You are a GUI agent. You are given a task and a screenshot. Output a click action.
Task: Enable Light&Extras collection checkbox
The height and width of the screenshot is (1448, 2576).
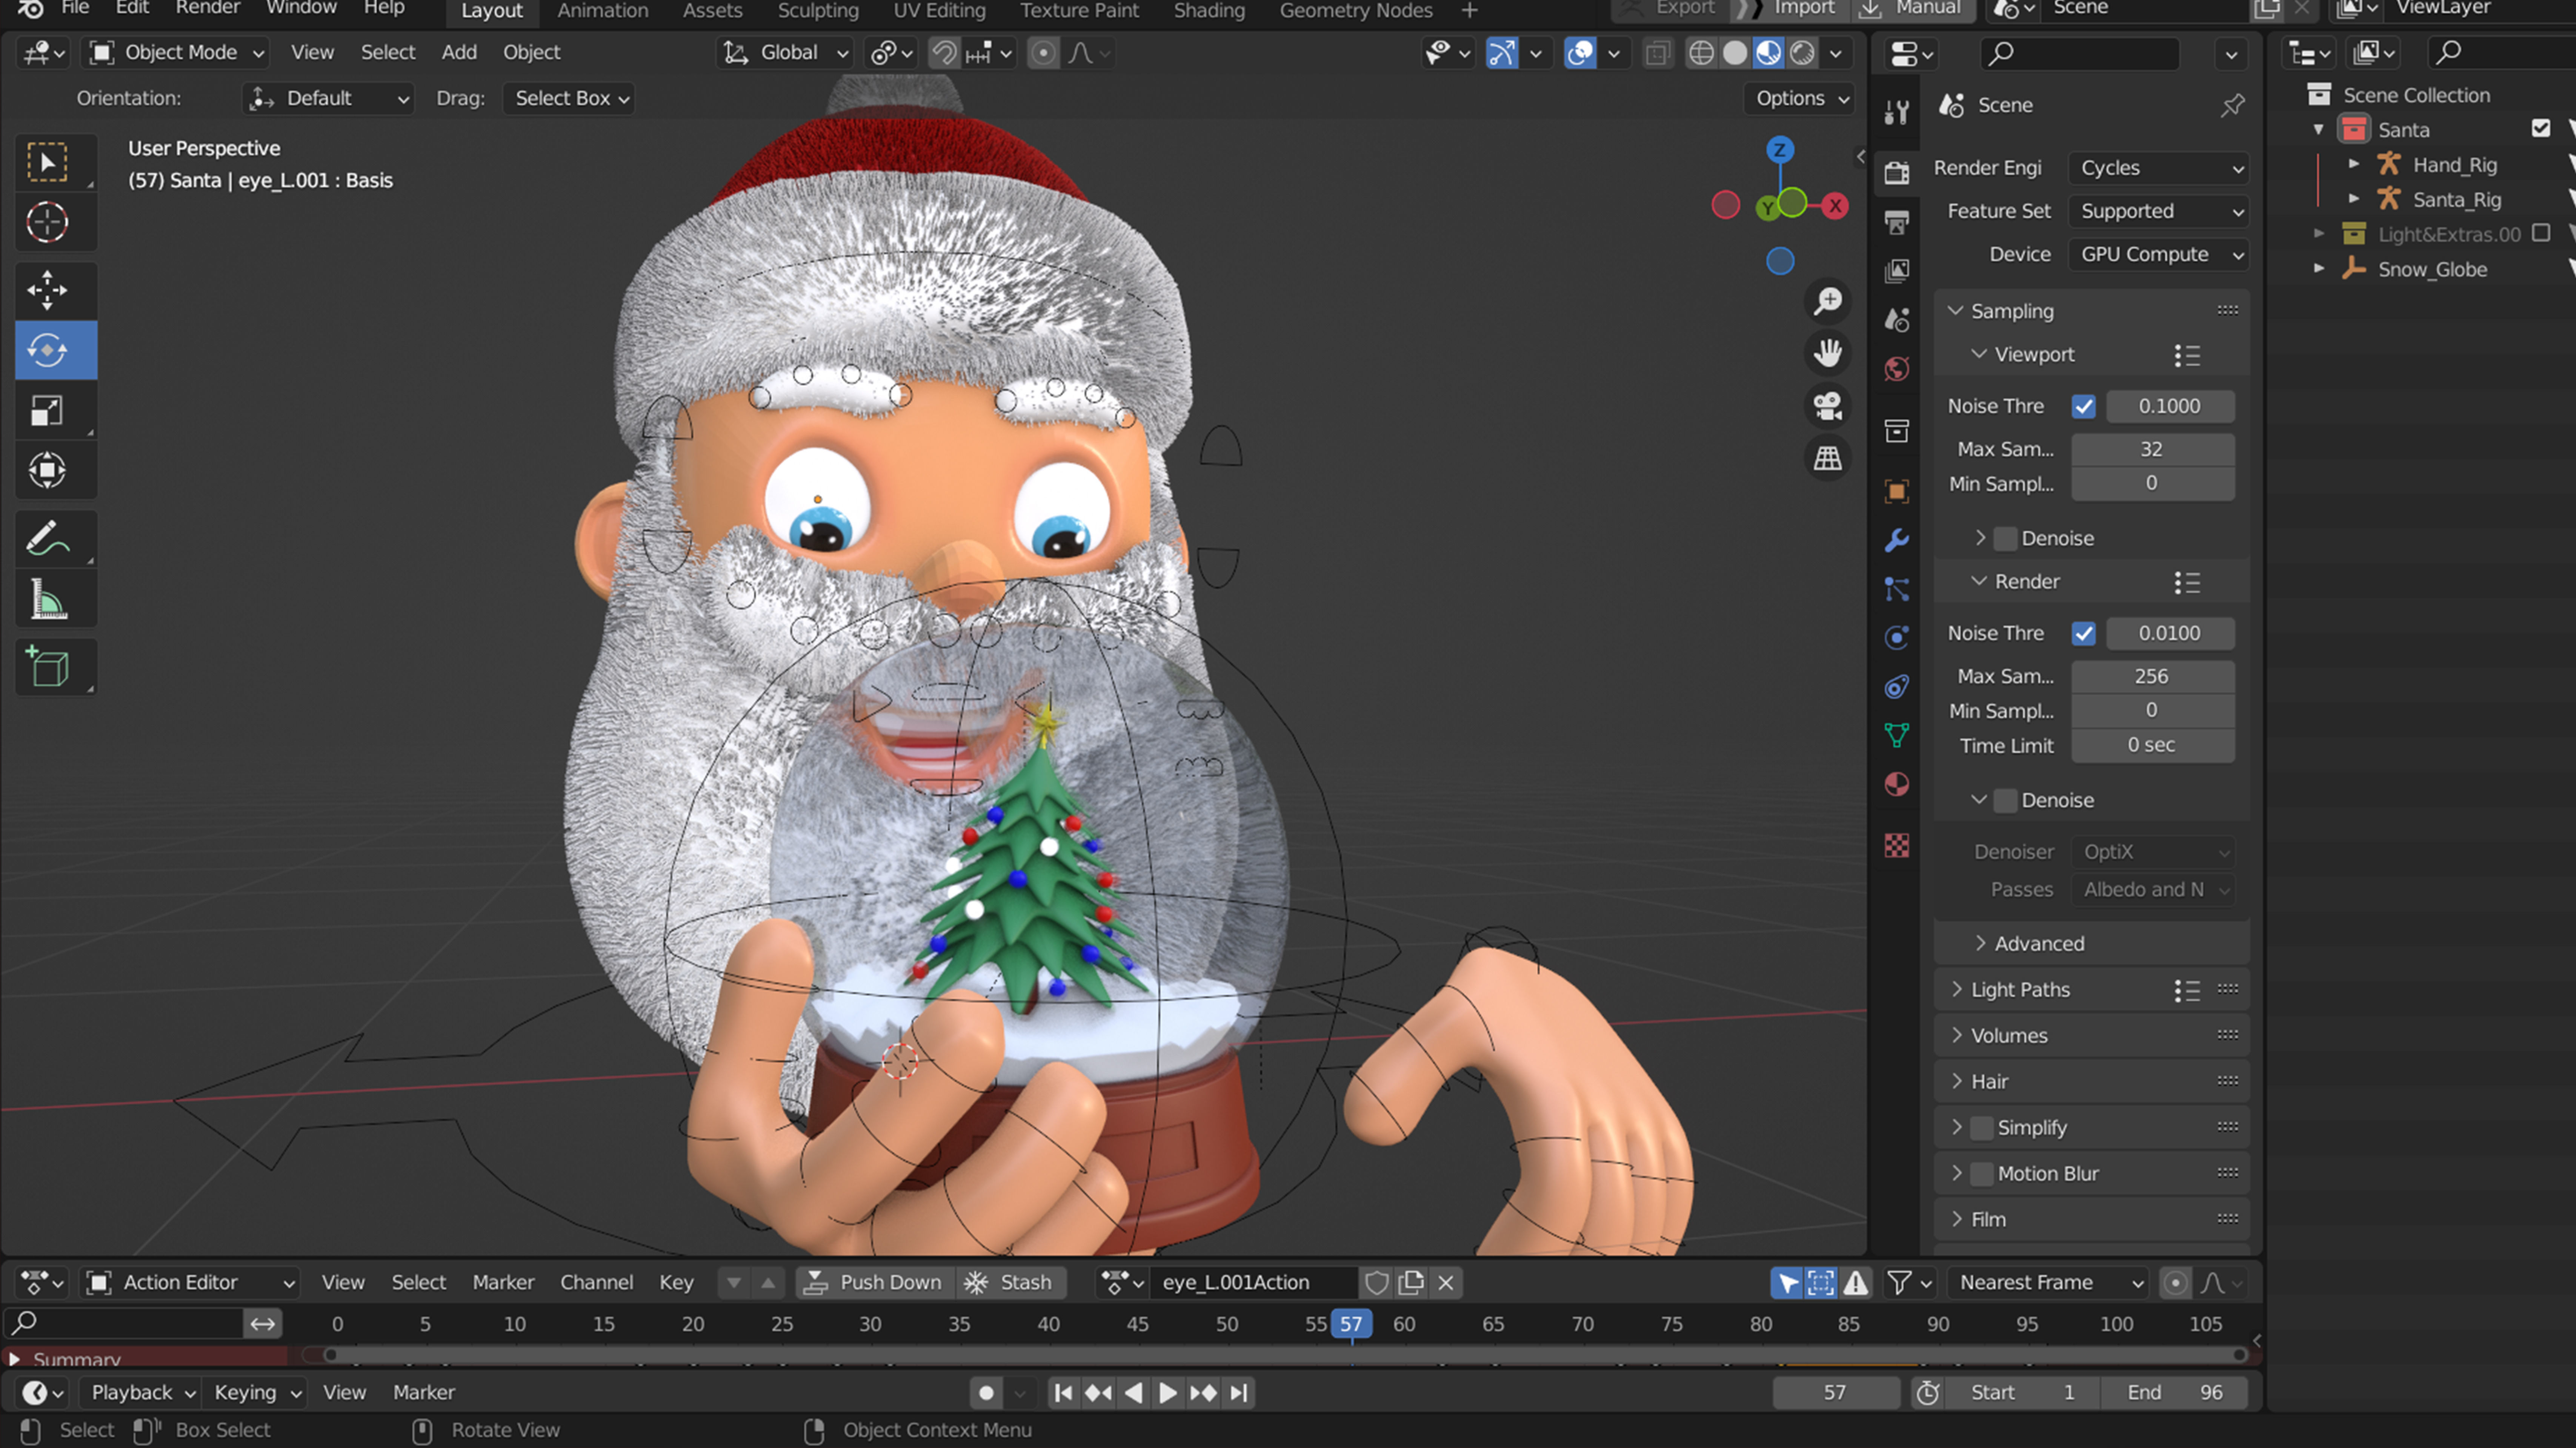(2540, 234)
